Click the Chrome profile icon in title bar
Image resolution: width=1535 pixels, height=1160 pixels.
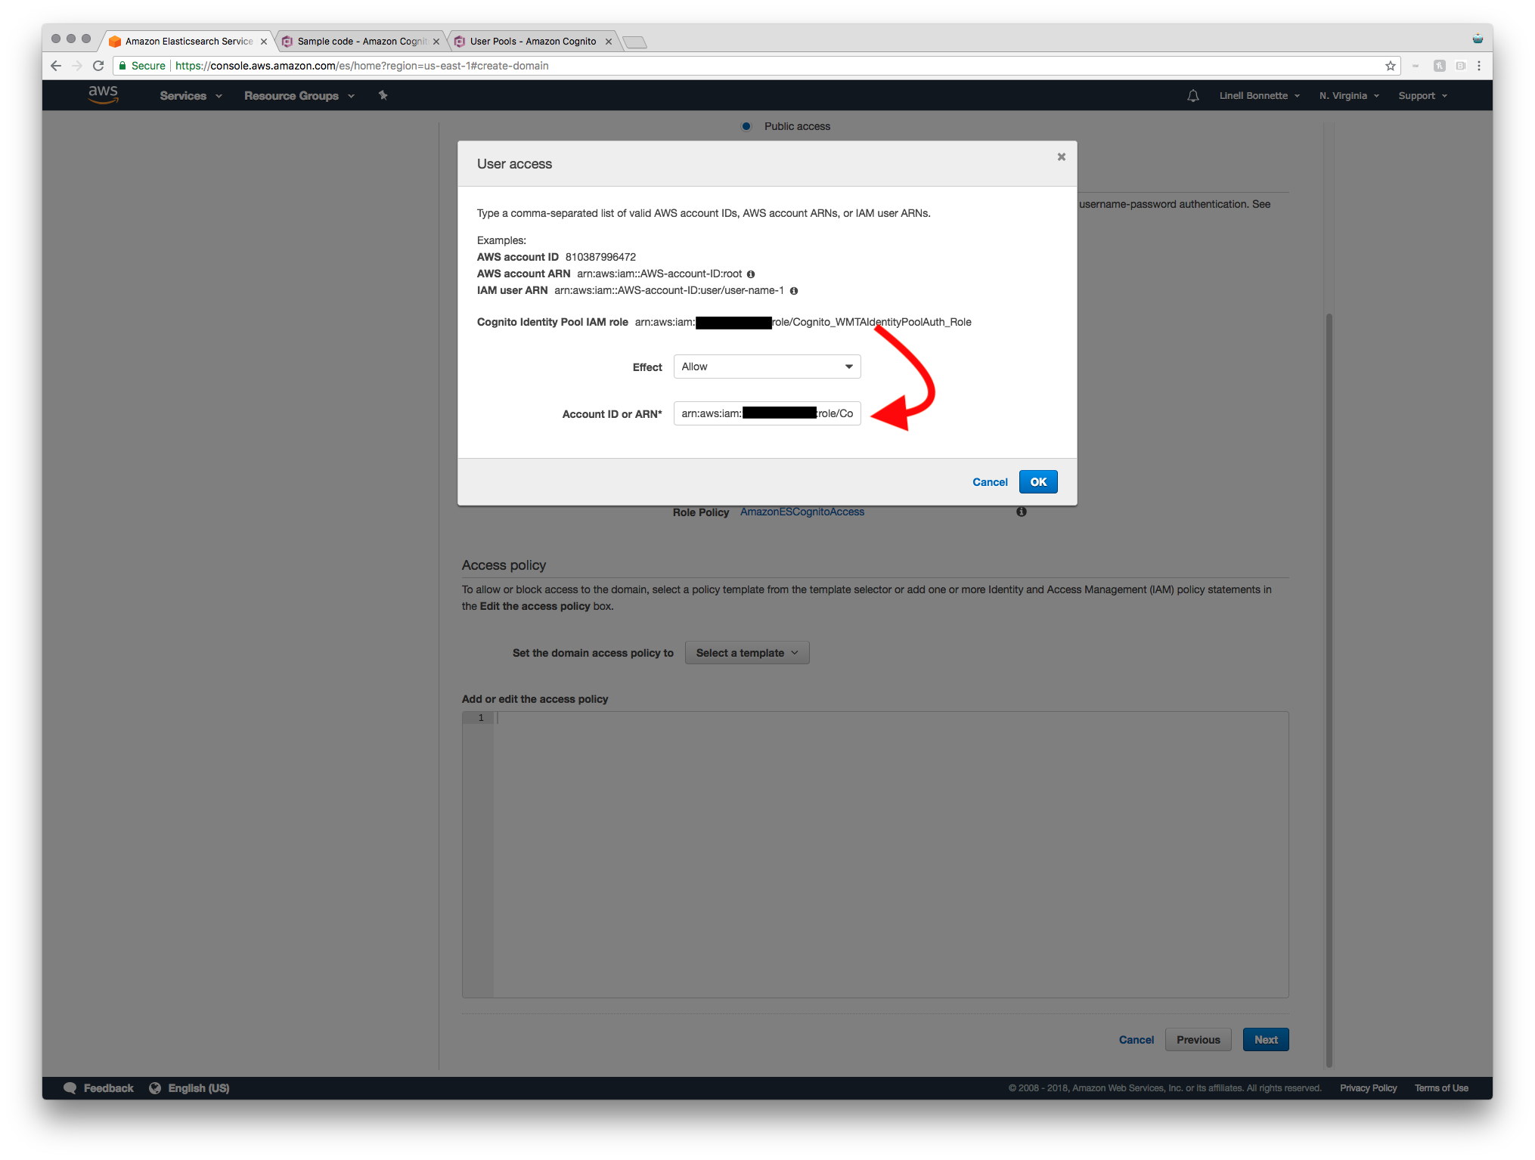coord(1478,39)
